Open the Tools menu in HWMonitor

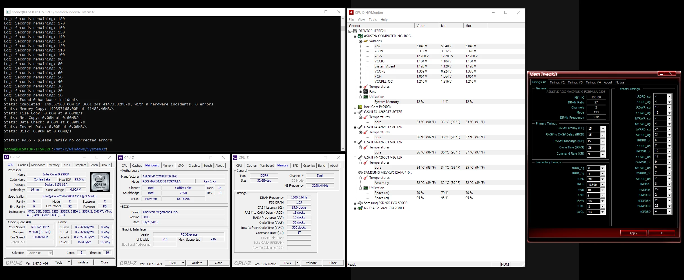[373, 20]
